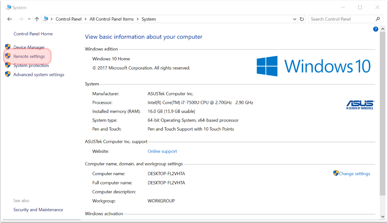Image resolution: width=388 pixels, height=223 pixels.
Task: Expand the chevron before Control Panel breadcrumb
Action: point(52,19)
